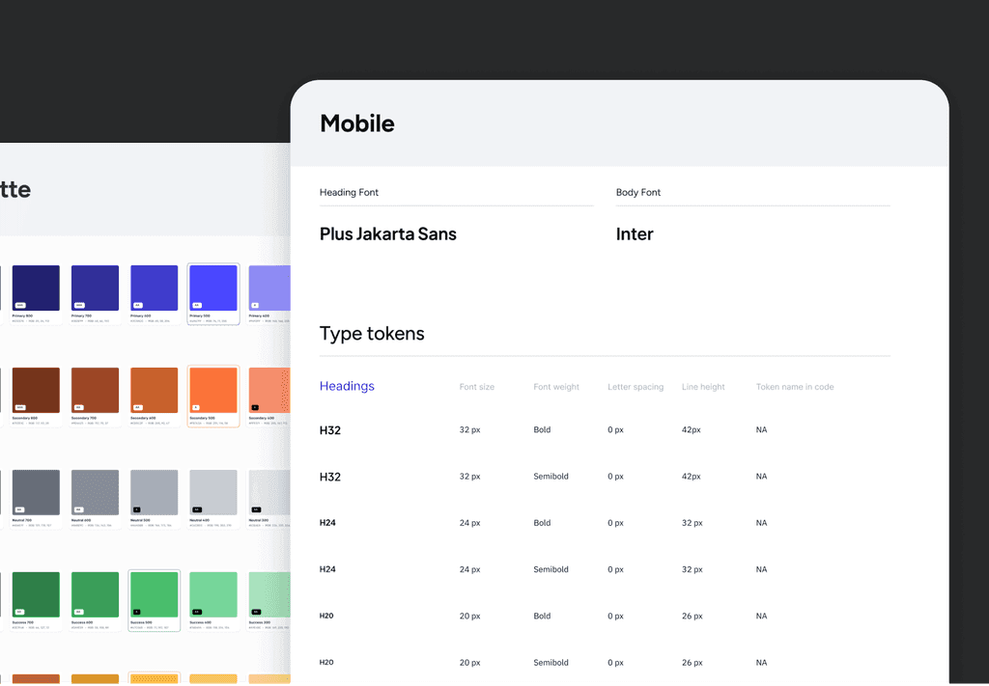Pick the Primary 500 blue swatch
Screen dimensions: 989x686
[x=213, y=288]
